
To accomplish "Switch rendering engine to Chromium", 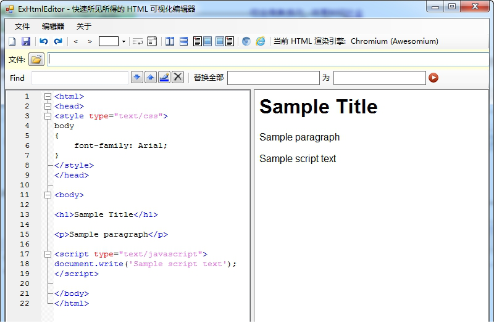I will pyautogui.click(x=246, y=41).
